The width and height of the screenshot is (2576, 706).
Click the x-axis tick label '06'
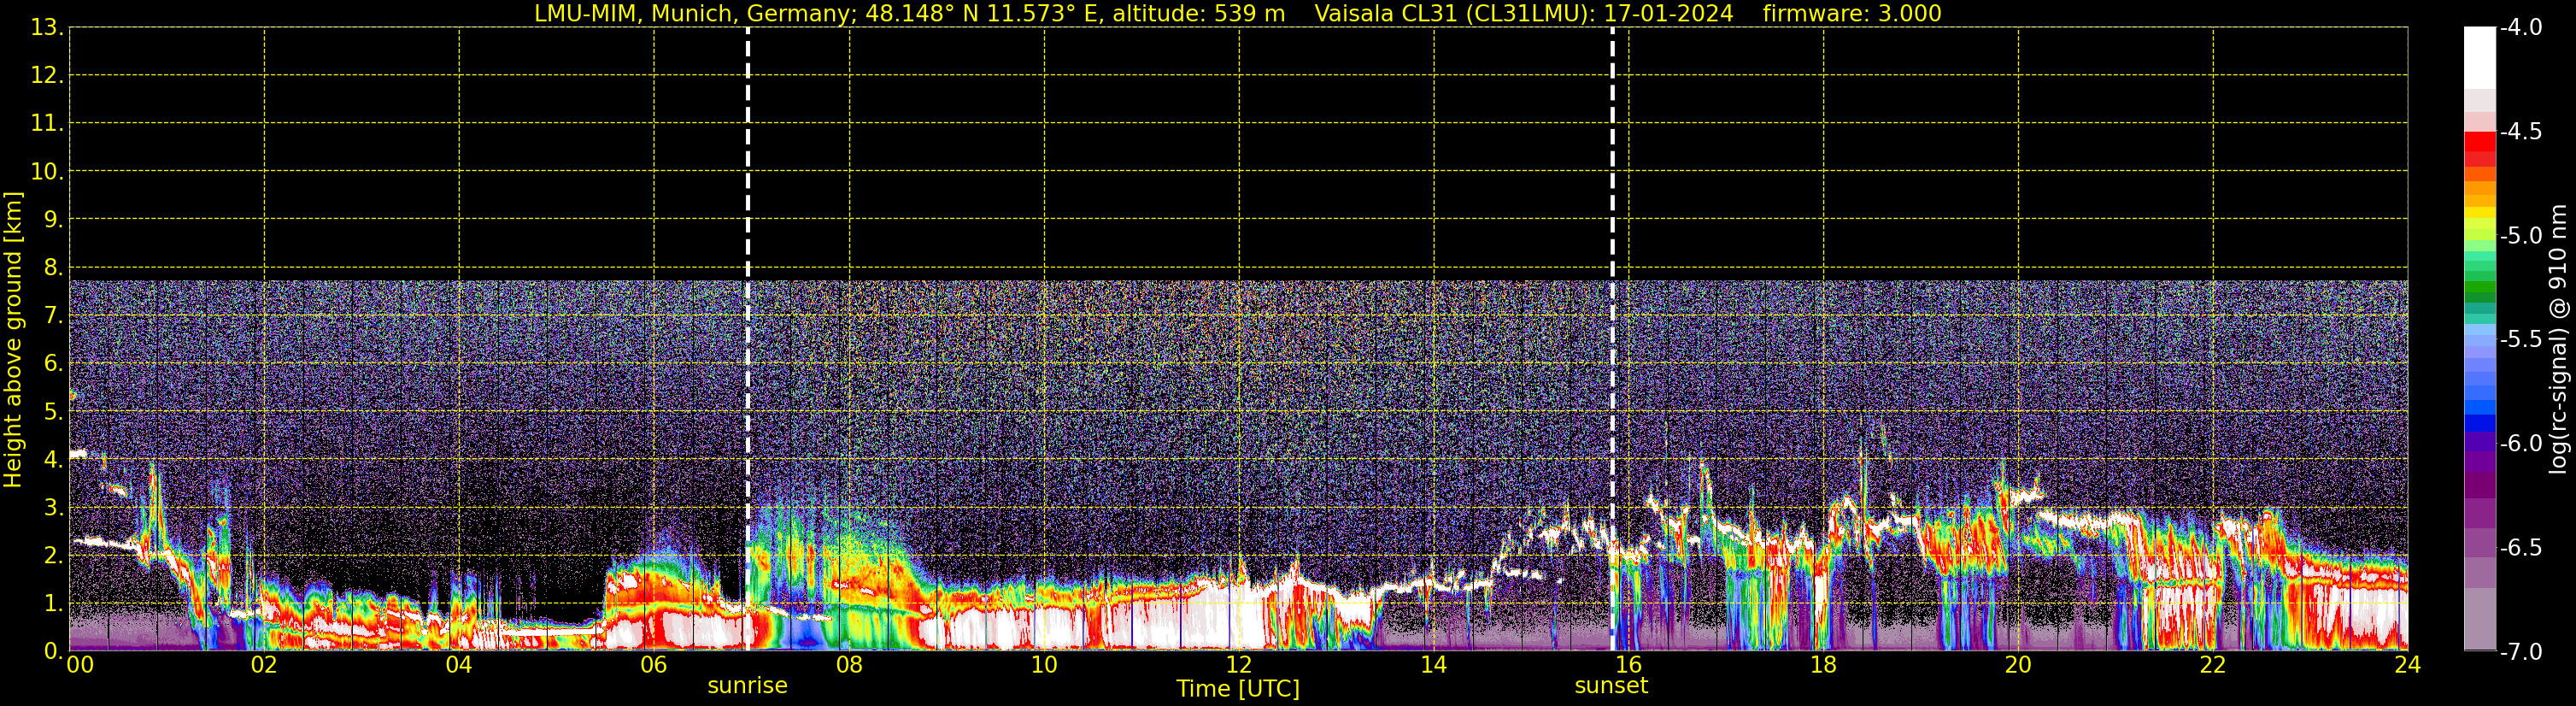pos(654,664)
